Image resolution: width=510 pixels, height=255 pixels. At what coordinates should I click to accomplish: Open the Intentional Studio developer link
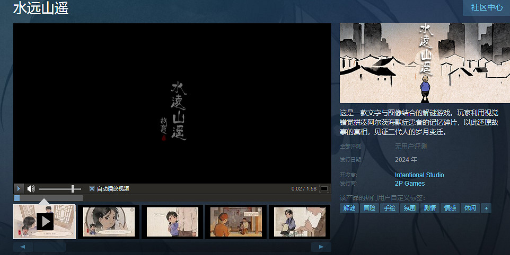coord(419,175)
